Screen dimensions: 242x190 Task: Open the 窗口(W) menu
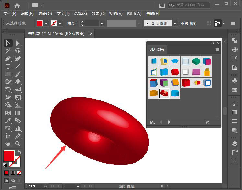click(x=134, y=14)
